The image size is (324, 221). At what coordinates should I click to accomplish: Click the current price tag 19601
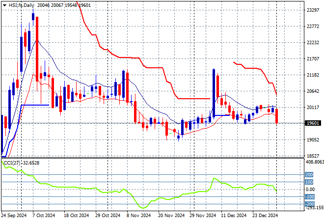(x=313, y=123)
